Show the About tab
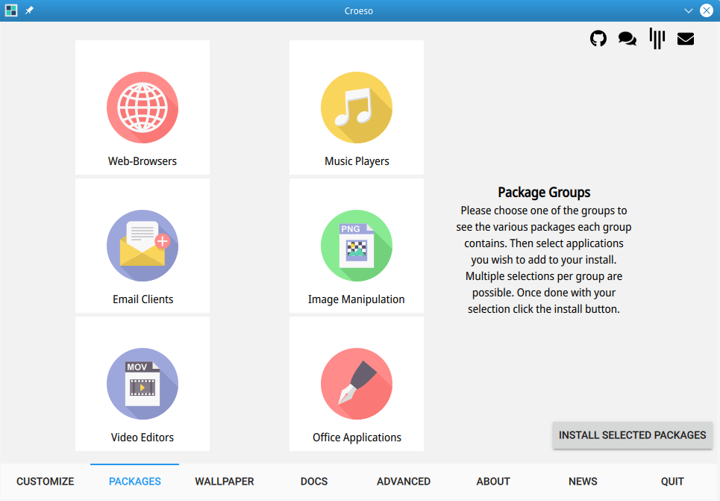 [493, 482]
